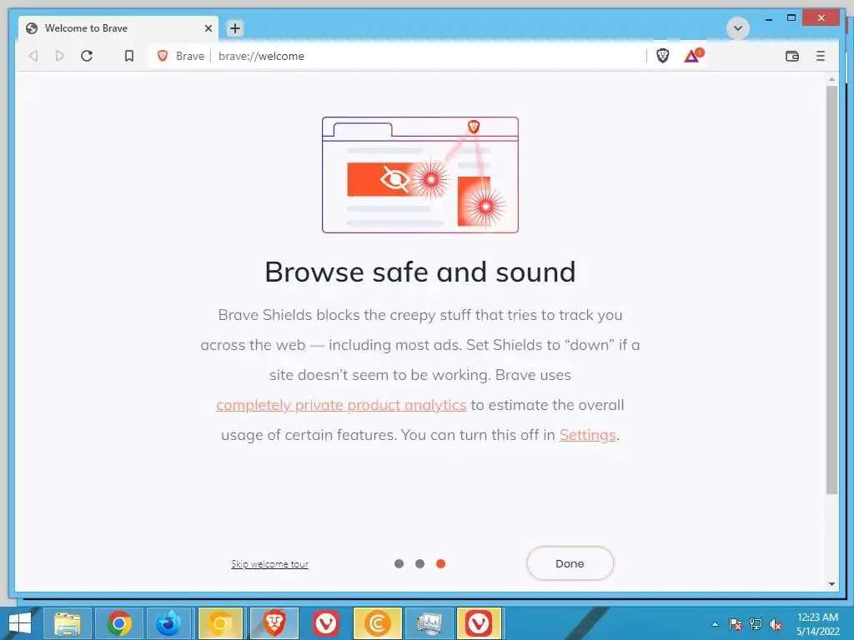Open the system monitor taskbar icon
The width and height of the screenshot is (854, 640).
430,623
